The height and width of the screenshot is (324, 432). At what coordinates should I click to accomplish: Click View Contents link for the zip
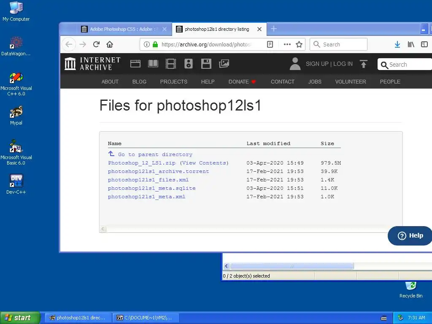[204, 163]
